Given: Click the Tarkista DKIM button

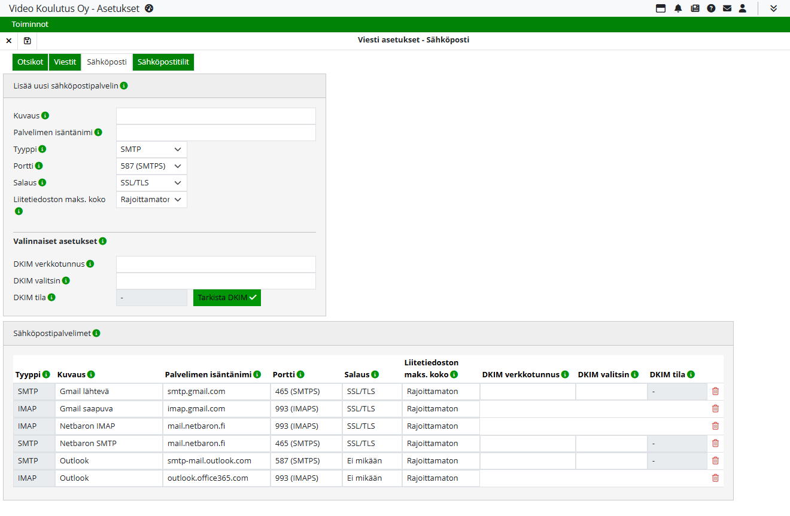Looking at the screenshot, I should point(227,298).
